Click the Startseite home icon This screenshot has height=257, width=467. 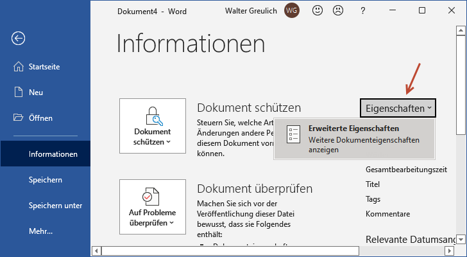point(18,67)
